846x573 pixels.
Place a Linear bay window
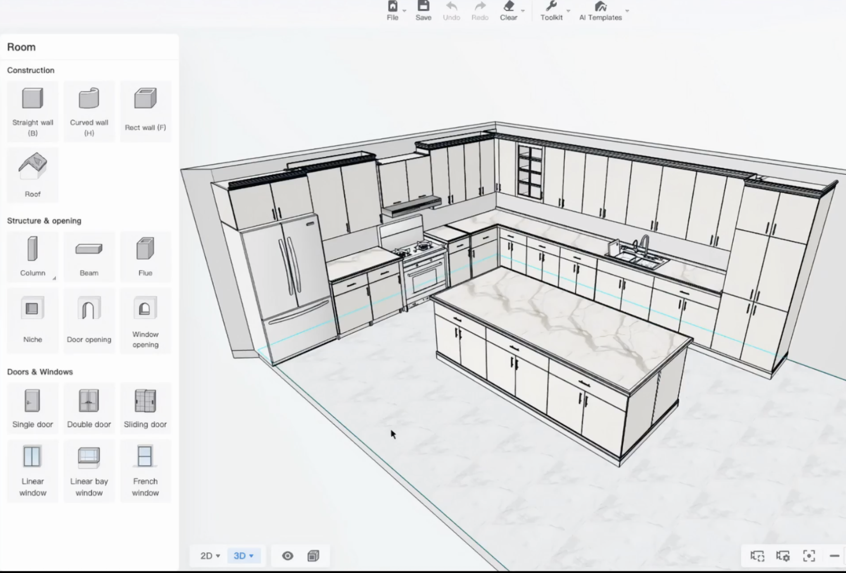pos(89,470)
